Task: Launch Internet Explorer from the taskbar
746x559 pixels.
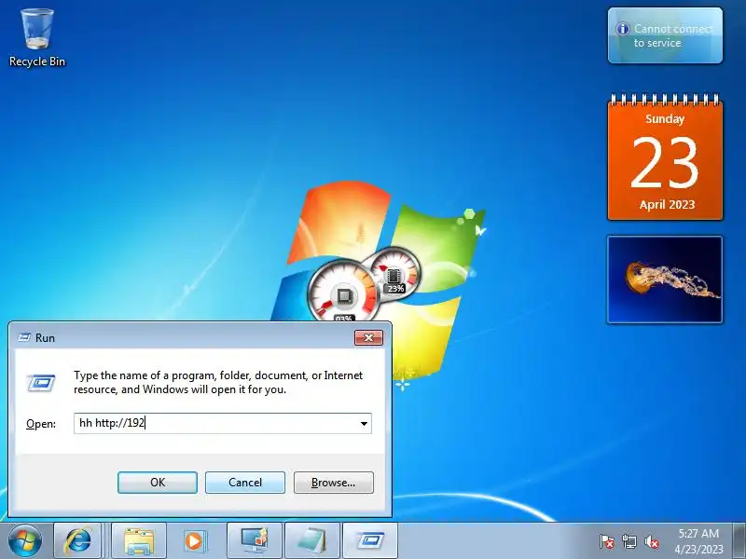Action: pyautogui.click(x=77, y=540)
